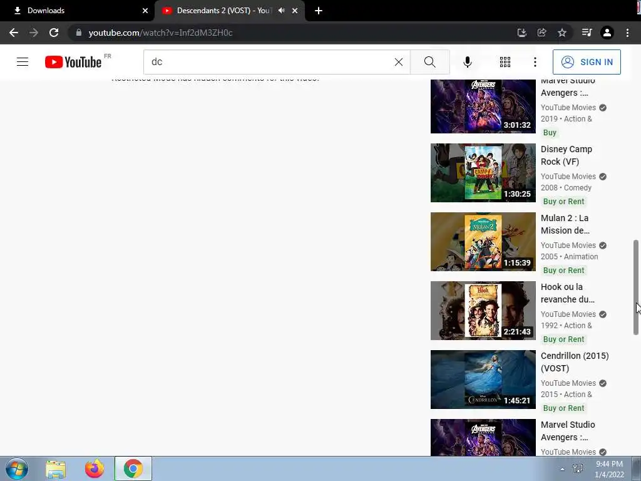View site info lock icon

tap(78, 33)
